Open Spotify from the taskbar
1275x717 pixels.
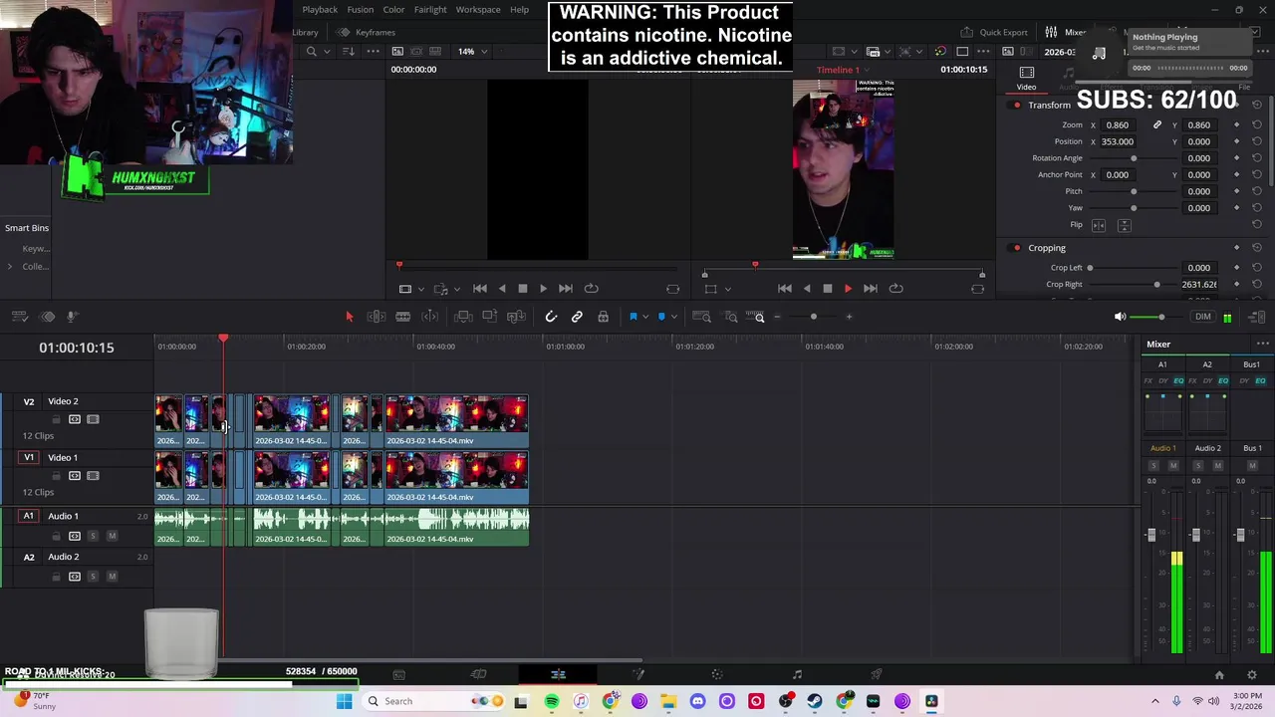pos(552,701)
